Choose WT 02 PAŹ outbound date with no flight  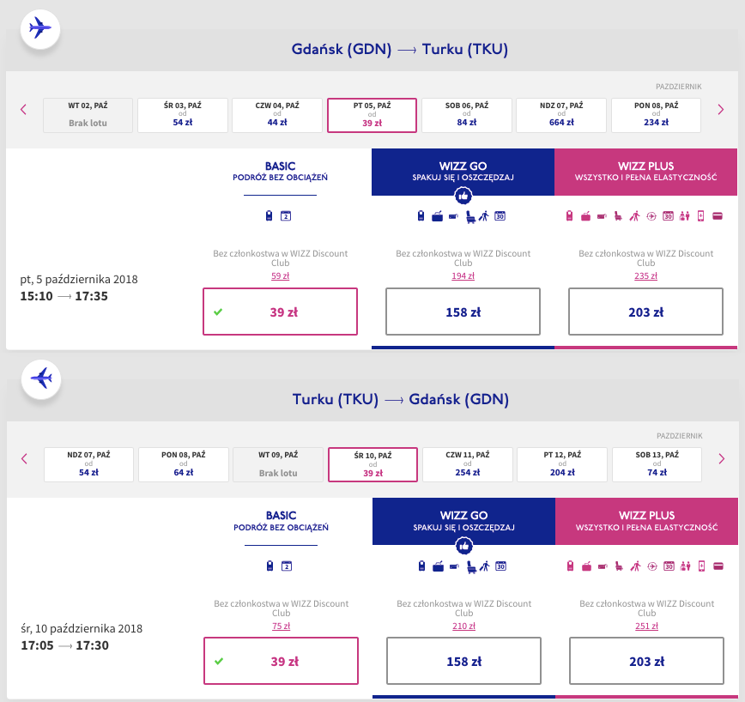tap(88, 115)
